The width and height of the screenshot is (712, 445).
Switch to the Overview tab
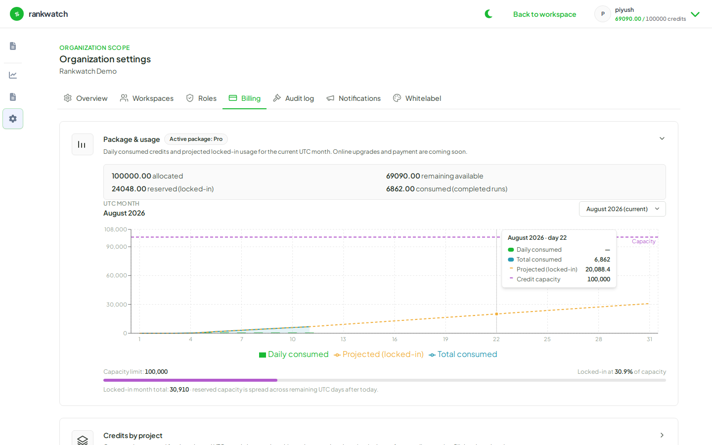[x=86, y=98]
